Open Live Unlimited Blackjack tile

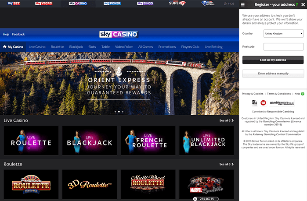[x=206, y=141]
